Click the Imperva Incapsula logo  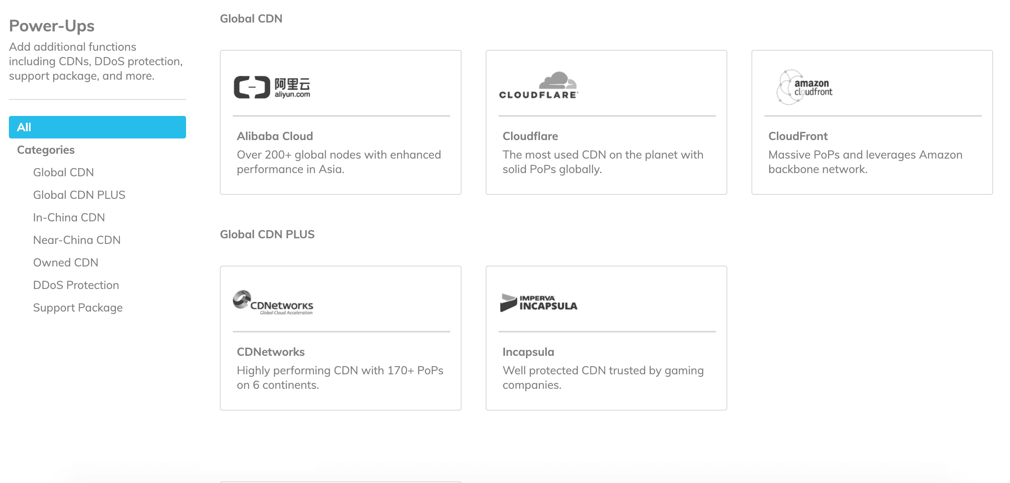coord(539,303)
